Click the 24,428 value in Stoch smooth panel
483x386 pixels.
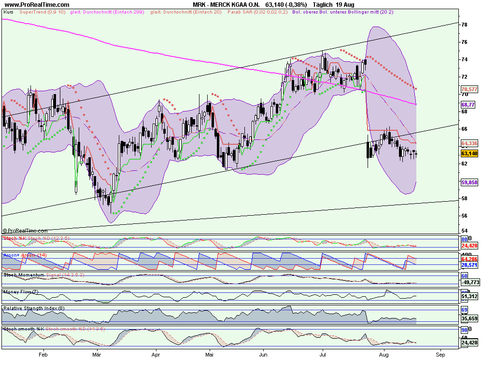tap(469, 343)
